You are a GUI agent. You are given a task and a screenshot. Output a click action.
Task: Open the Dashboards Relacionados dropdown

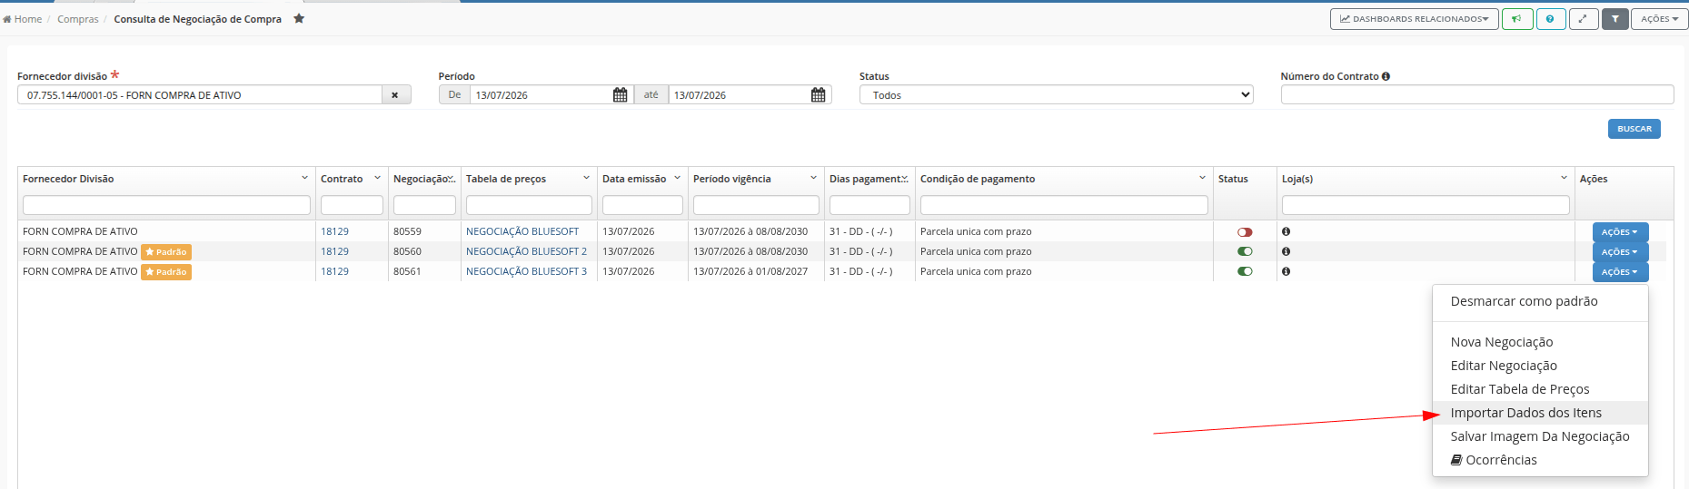coord(1414,19)
